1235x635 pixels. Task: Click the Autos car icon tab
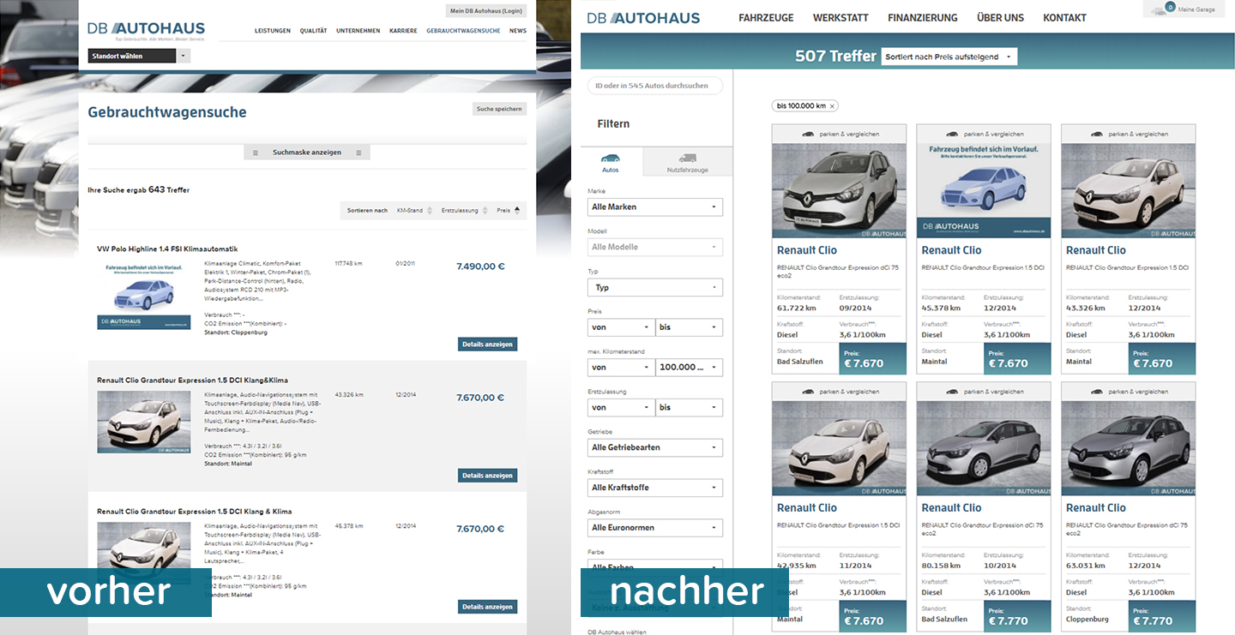(x=611, y=161)
